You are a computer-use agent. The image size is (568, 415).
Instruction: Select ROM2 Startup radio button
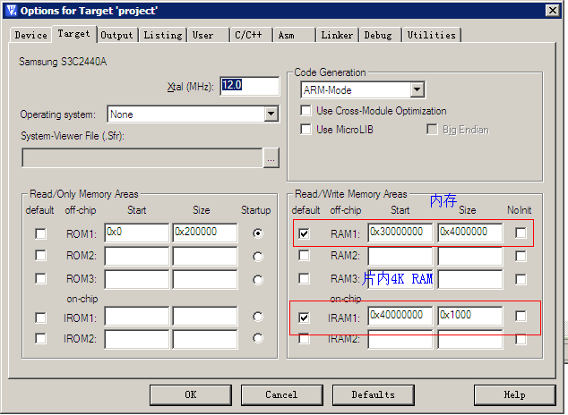(257, 257)
